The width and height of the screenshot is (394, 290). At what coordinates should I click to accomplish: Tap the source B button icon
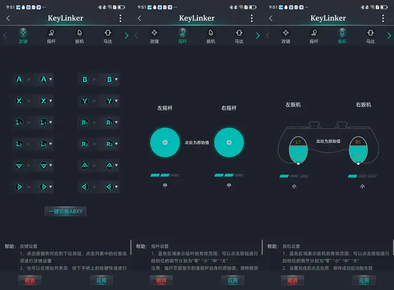[x=85, y=80]
